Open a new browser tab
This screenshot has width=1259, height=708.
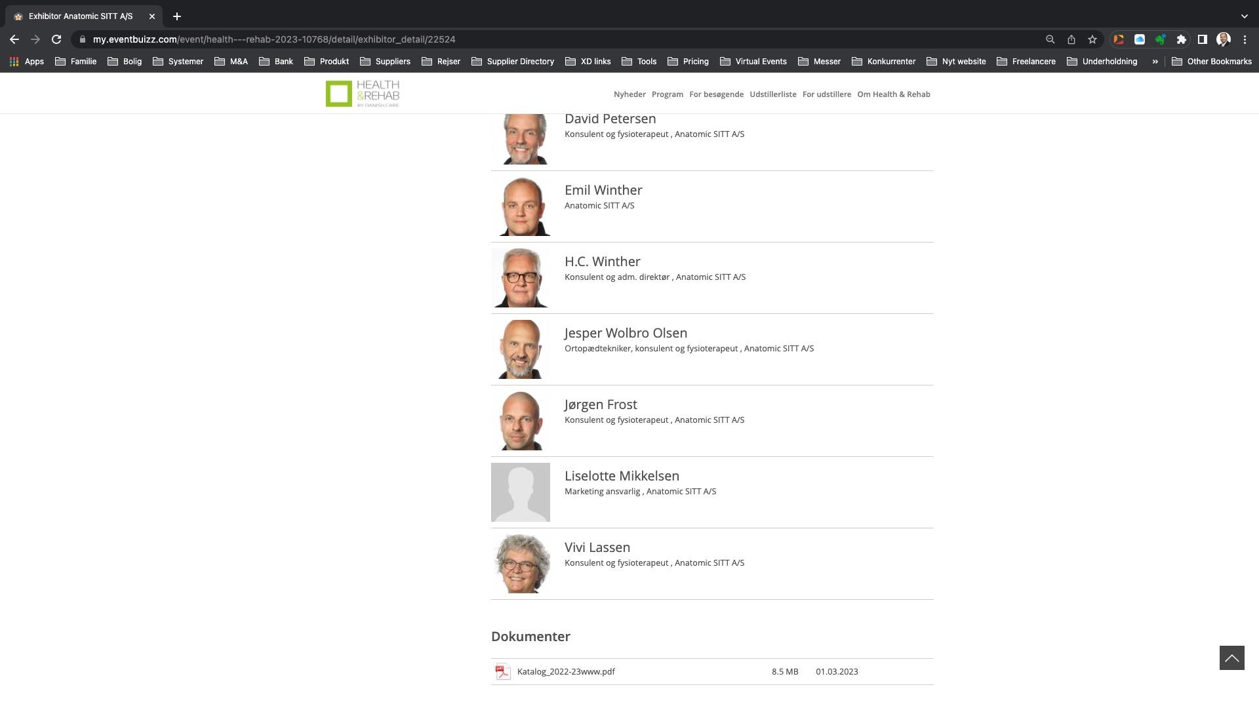176,16
